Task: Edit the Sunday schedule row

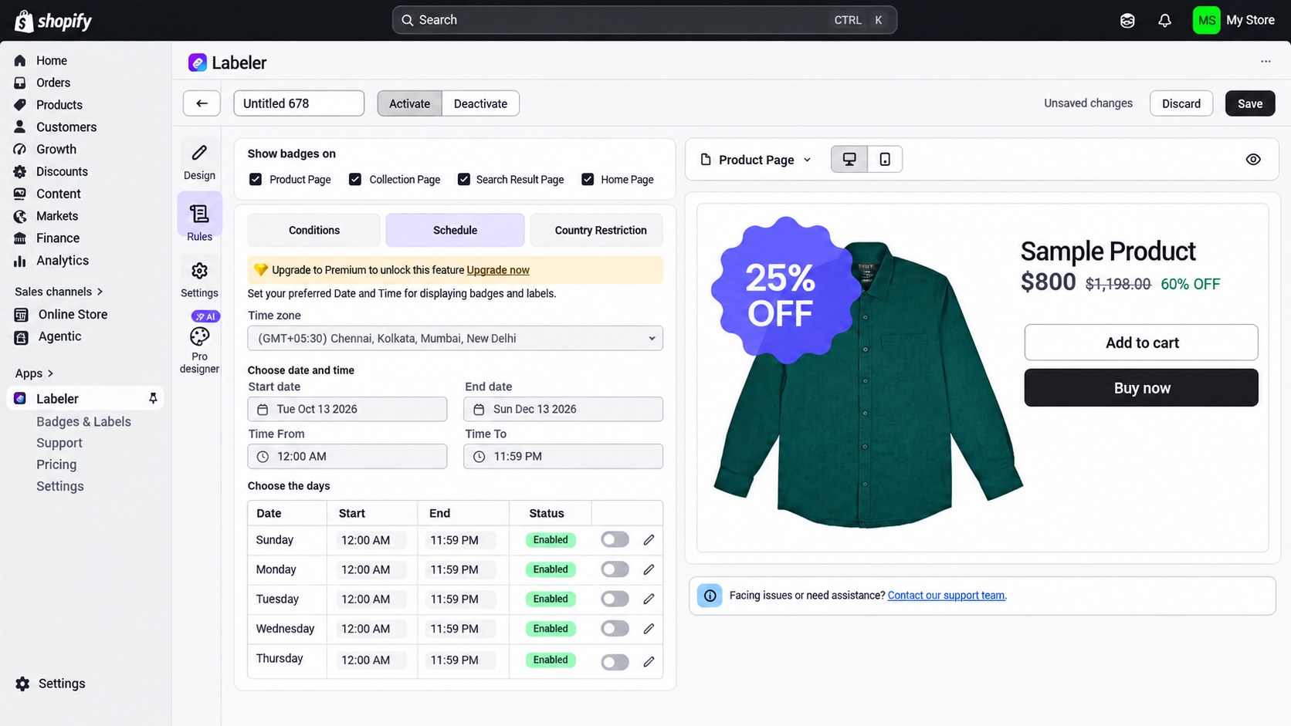Action: 649,540
